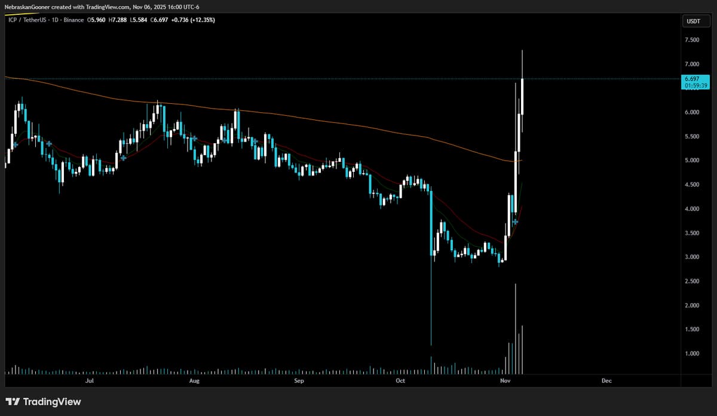Click the 7.500 price axis label
717x416 pixels.
click(692, 40)
